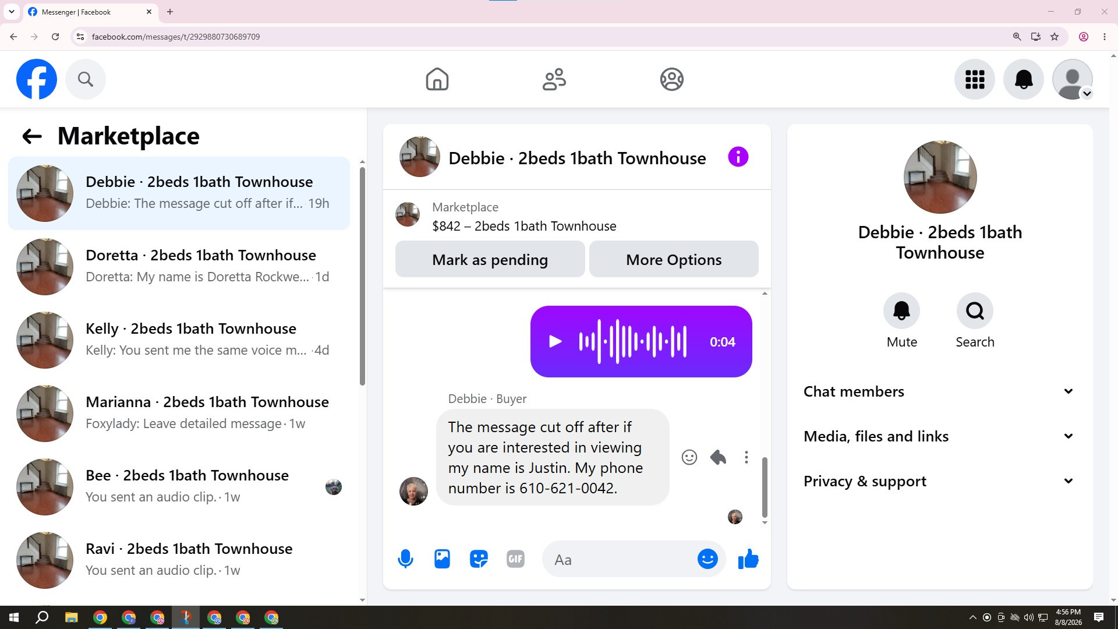Play the 0:04 voice message
Viewport: 1118px width, 629px height.
[555, 342]
